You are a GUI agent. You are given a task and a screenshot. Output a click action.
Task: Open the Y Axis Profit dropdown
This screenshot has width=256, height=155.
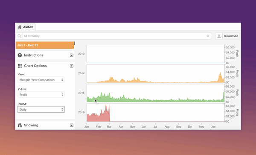[41, 95]
